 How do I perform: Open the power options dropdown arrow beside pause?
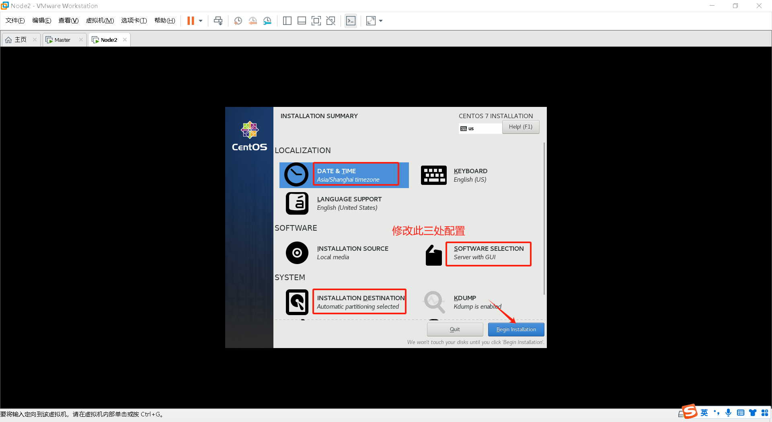pos(201,21)
